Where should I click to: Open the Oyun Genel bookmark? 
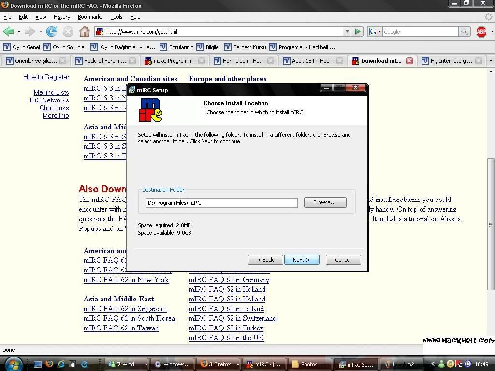[x=21, y=47]
